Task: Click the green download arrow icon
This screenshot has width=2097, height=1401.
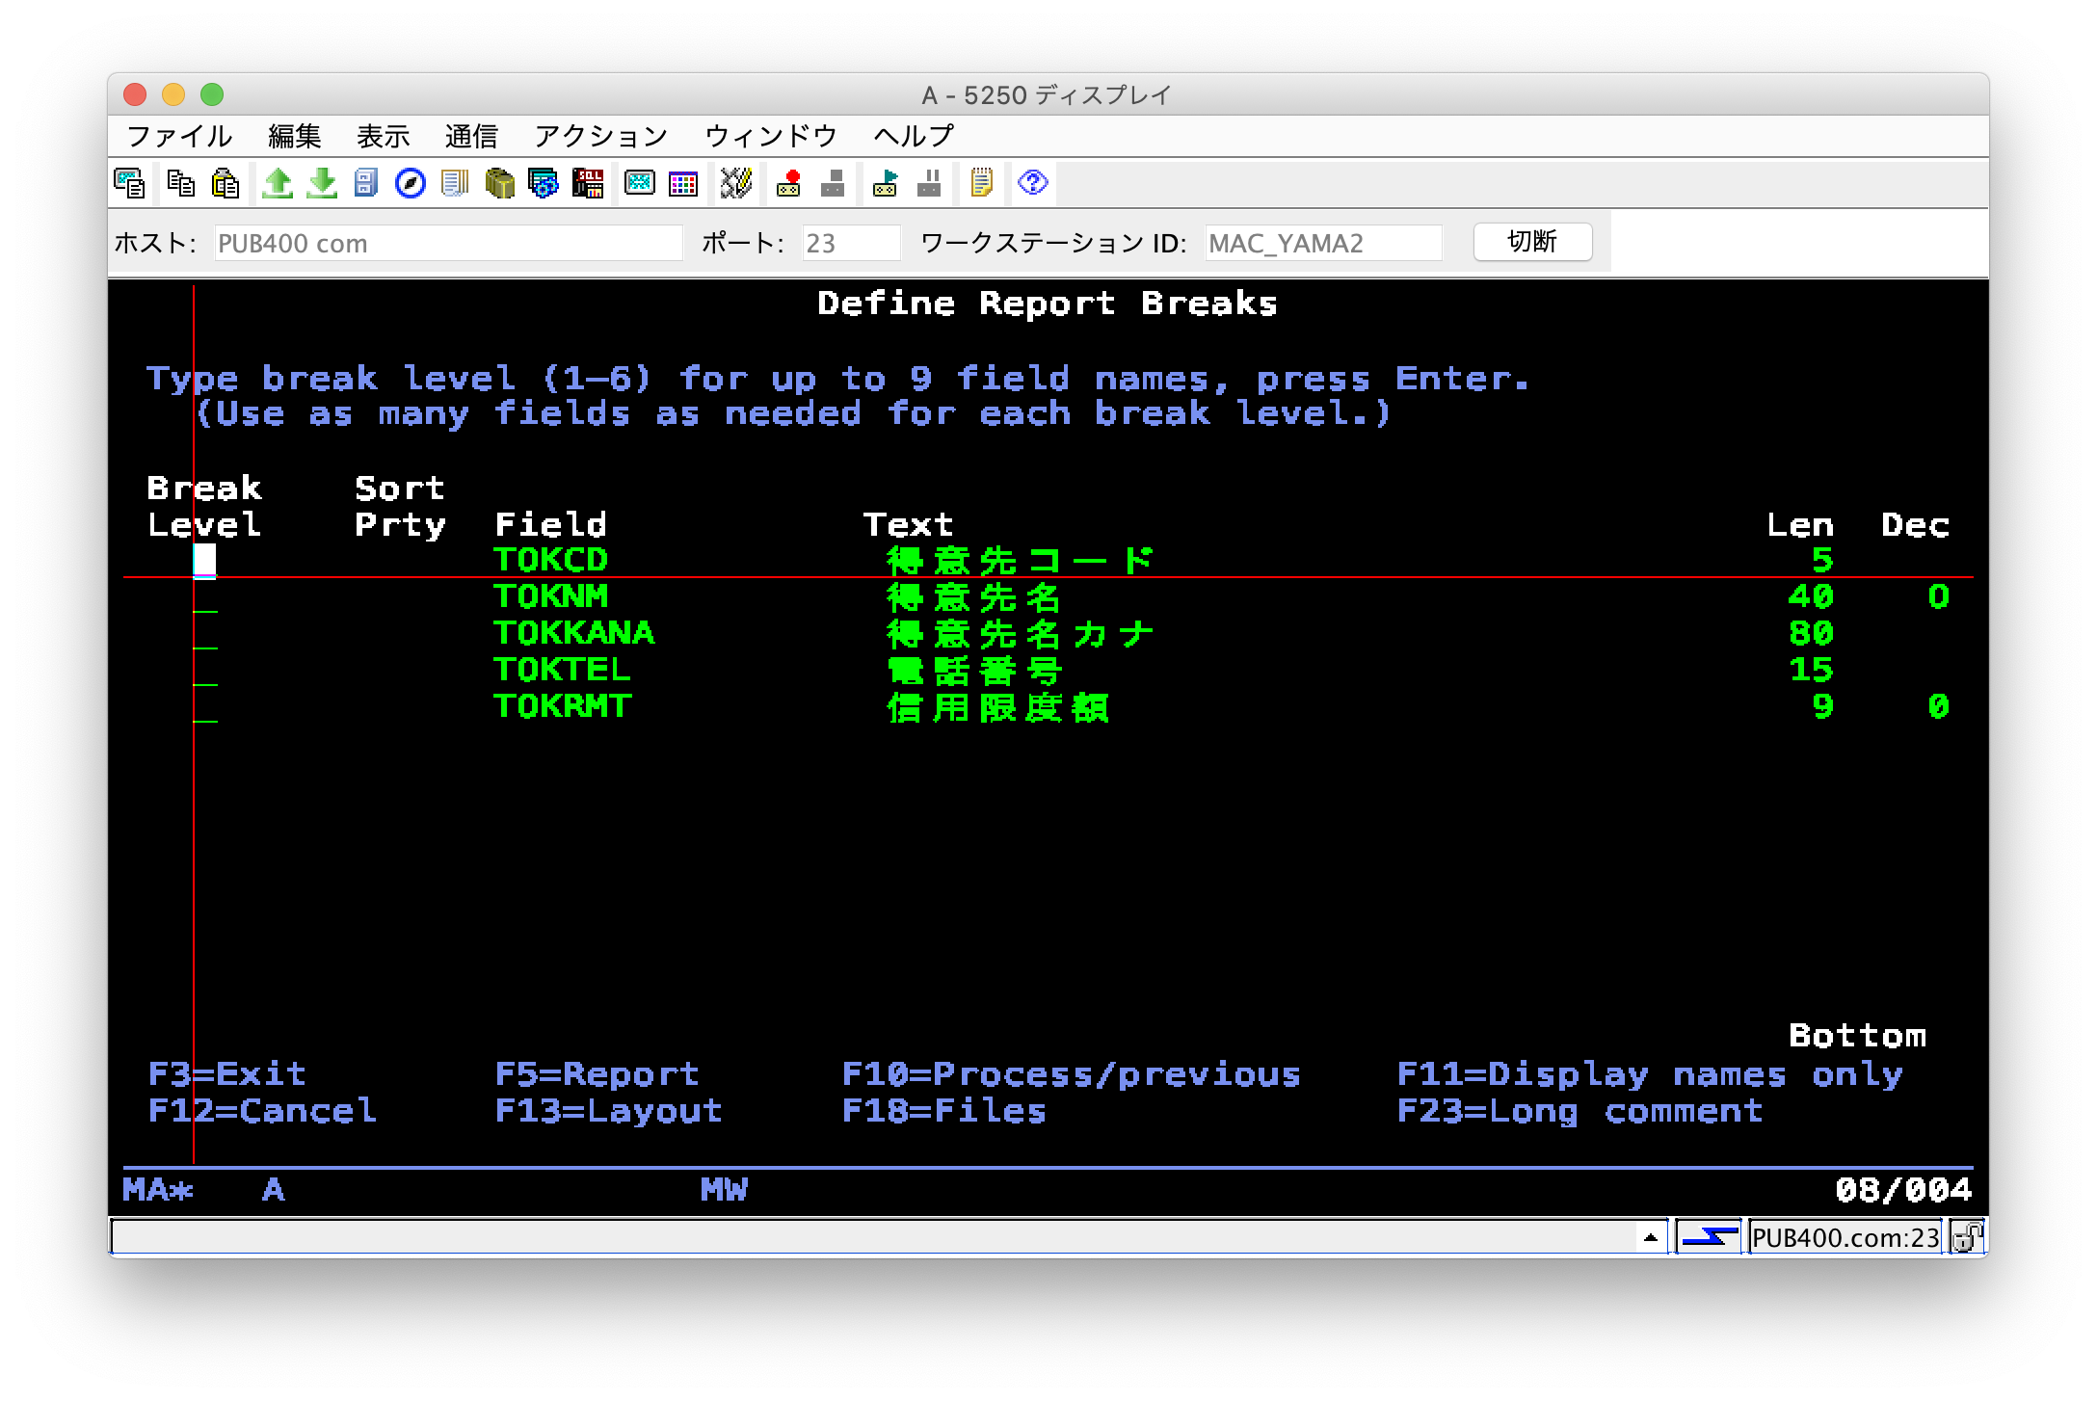Action: 322,183
